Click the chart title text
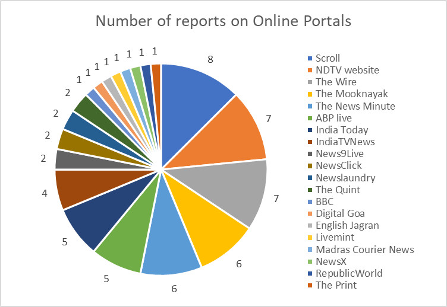The width and height of the screenshot is (447, 307). point(223,21)
